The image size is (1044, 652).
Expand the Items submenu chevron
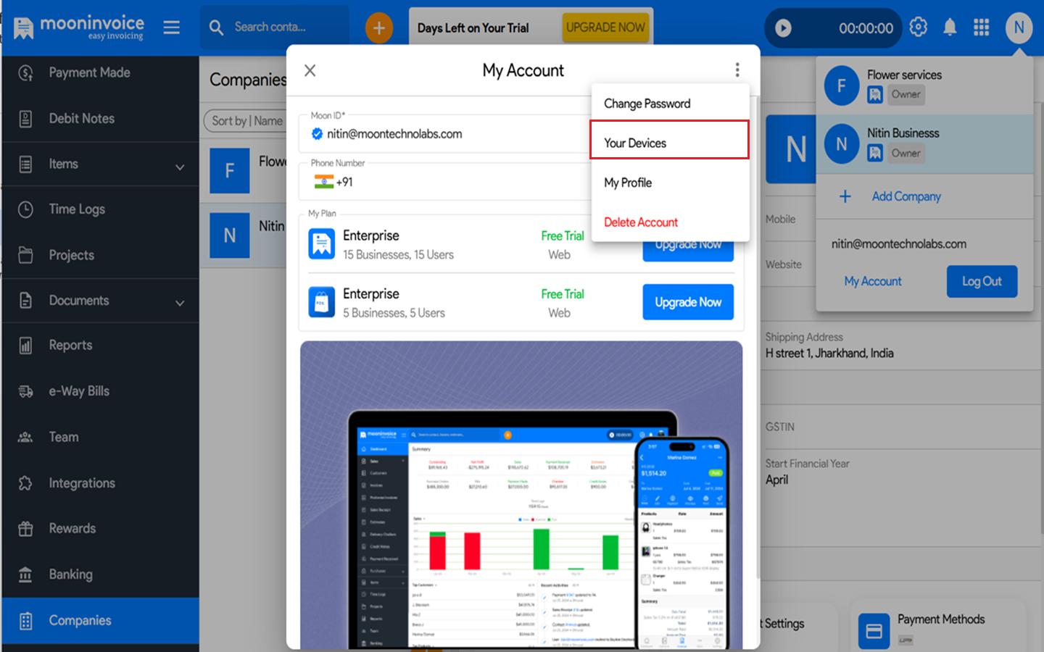(x=180, y=167)
